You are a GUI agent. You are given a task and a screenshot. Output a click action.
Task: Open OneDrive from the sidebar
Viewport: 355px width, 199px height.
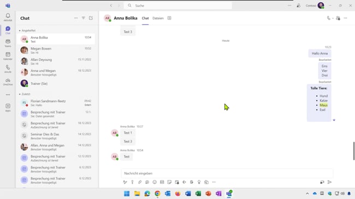pos(8,82)
